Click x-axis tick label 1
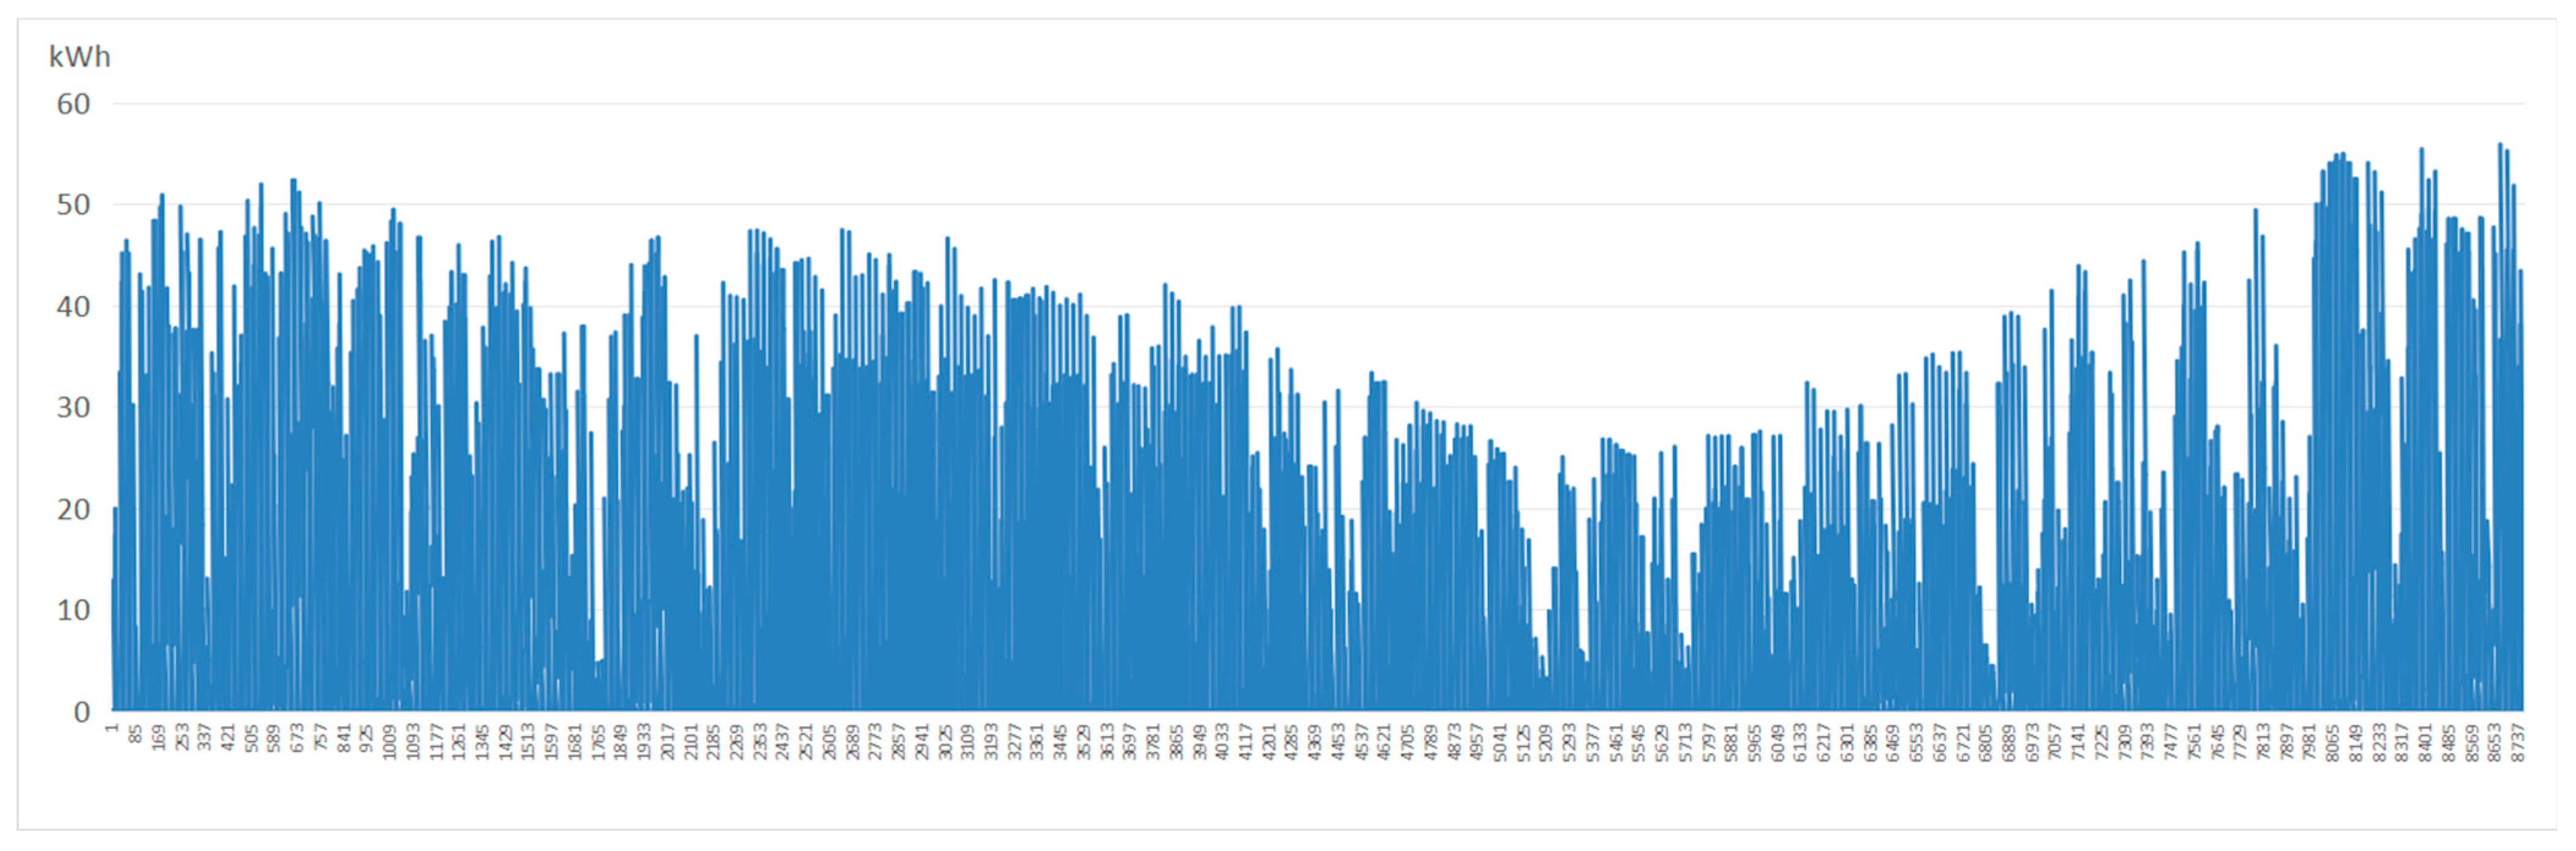The height and width of the screenshot is (851, 2576). click(112, 729)
